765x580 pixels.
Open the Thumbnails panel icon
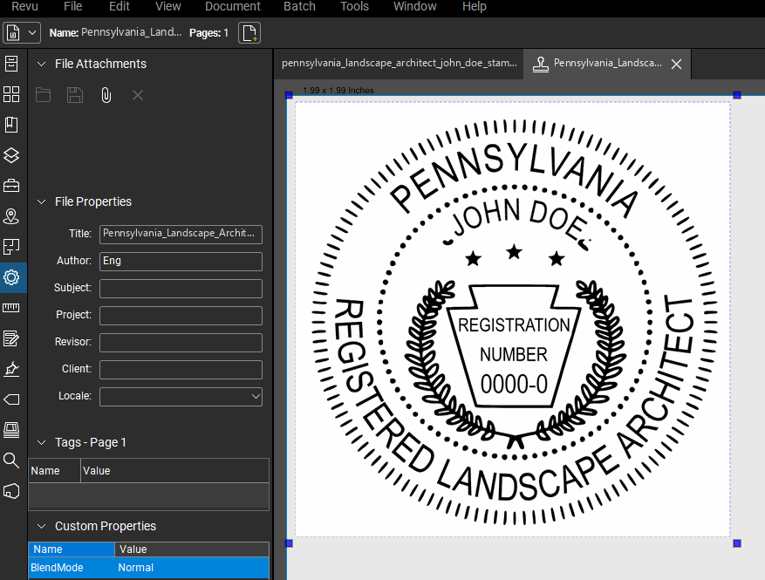11,94
